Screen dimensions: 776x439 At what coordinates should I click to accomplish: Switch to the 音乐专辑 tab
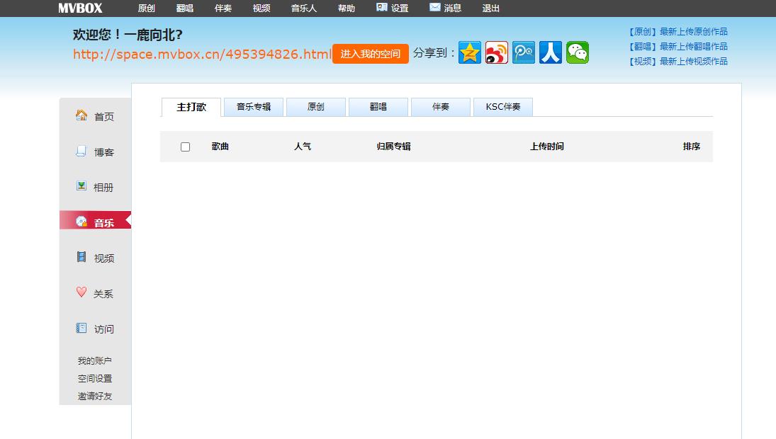(x=254, y=107)
